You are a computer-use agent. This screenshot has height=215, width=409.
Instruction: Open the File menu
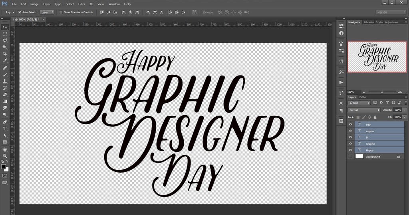tap(14, 4)
